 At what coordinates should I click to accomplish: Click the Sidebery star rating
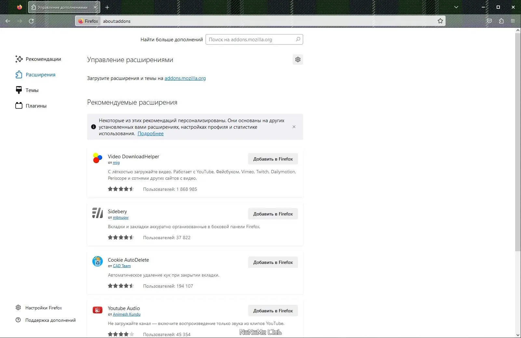pos(121,237)
